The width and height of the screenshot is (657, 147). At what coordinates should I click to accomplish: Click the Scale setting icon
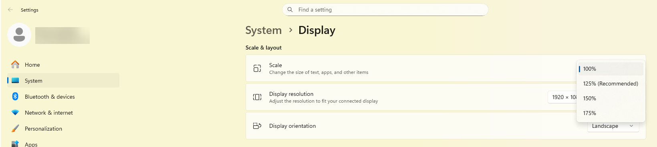(x=257, y=68)
